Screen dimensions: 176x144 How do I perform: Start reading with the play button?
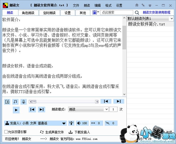pyautogui.click(x=16, y=110)
